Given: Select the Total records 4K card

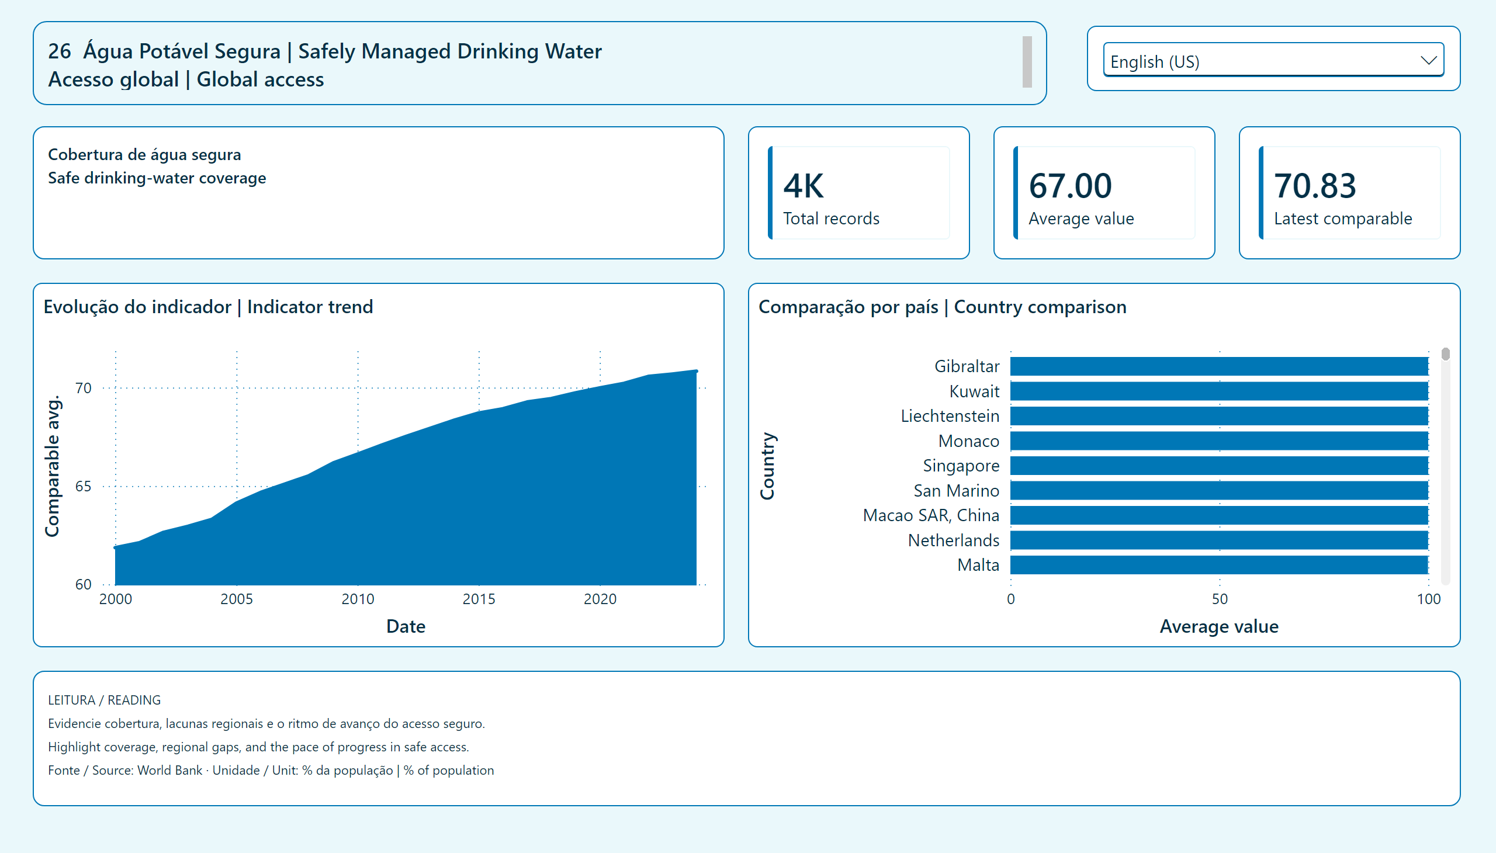Looking at the screenshot, I should pyautogui.click(x=858, y=193).
